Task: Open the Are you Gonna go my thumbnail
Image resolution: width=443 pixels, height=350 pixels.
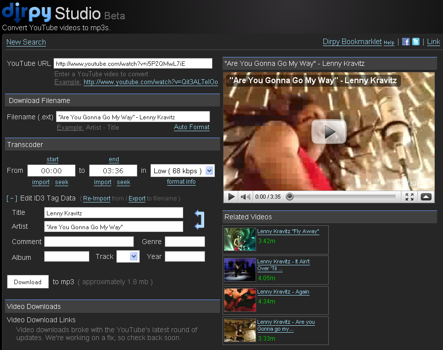Action: tap(240, 330)
